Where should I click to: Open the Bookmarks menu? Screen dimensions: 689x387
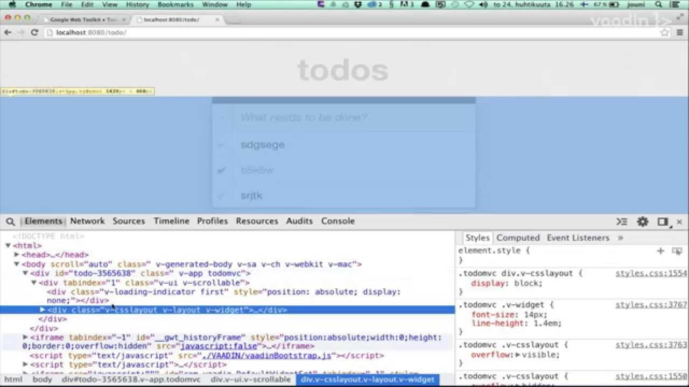pos(175,4)
